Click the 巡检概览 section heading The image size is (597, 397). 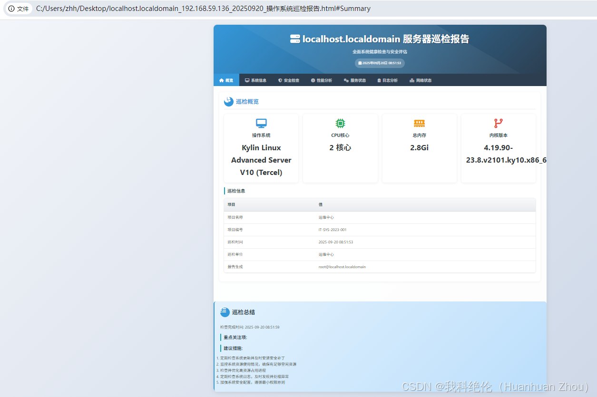point(247,102)
